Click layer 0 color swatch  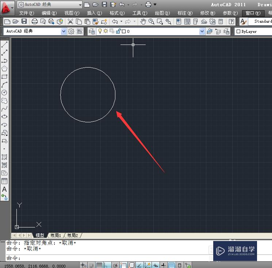[124, 31]
